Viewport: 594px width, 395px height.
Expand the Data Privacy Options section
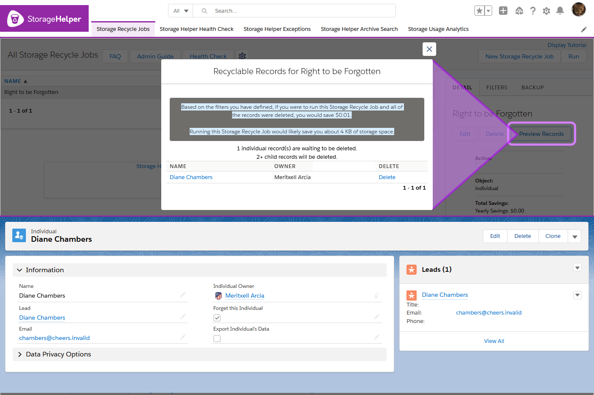199,354
